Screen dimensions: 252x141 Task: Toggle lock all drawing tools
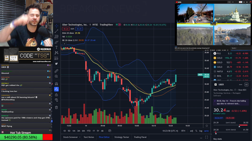[x=56, y=95]
